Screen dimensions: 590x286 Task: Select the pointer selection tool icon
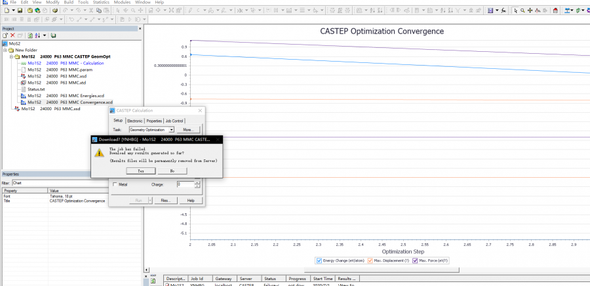coord(515,10)
